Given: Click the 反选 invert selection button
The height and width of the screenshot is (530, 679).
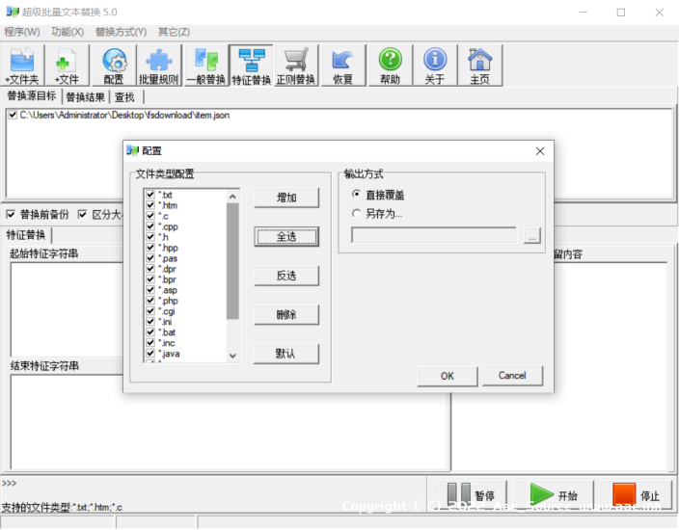Looking at the screenshot, I should pyautogui.click(x=286, y=276).
